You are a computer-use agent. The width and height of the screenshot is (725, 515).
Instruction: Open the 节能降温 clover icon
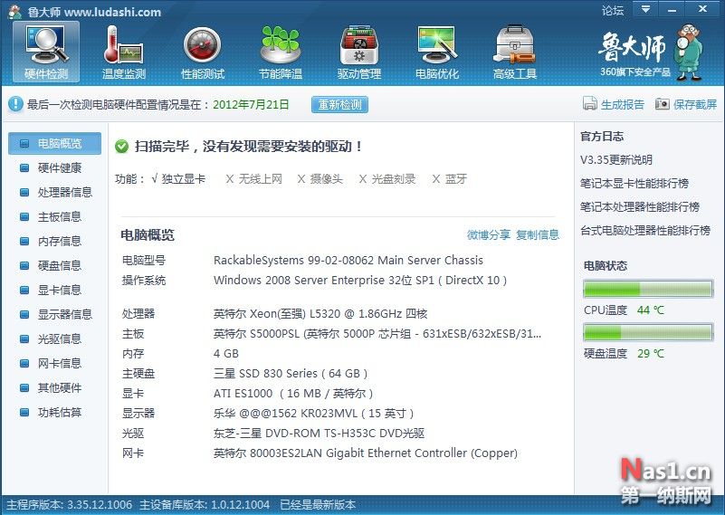click(x=281, y=52)
